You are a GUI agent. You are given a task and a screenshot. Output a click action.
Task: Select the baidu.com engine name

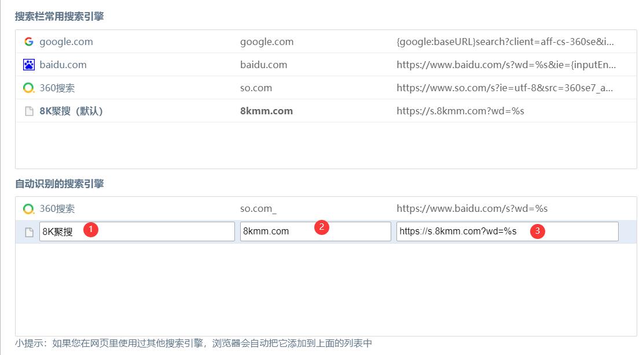click(63, 65)
